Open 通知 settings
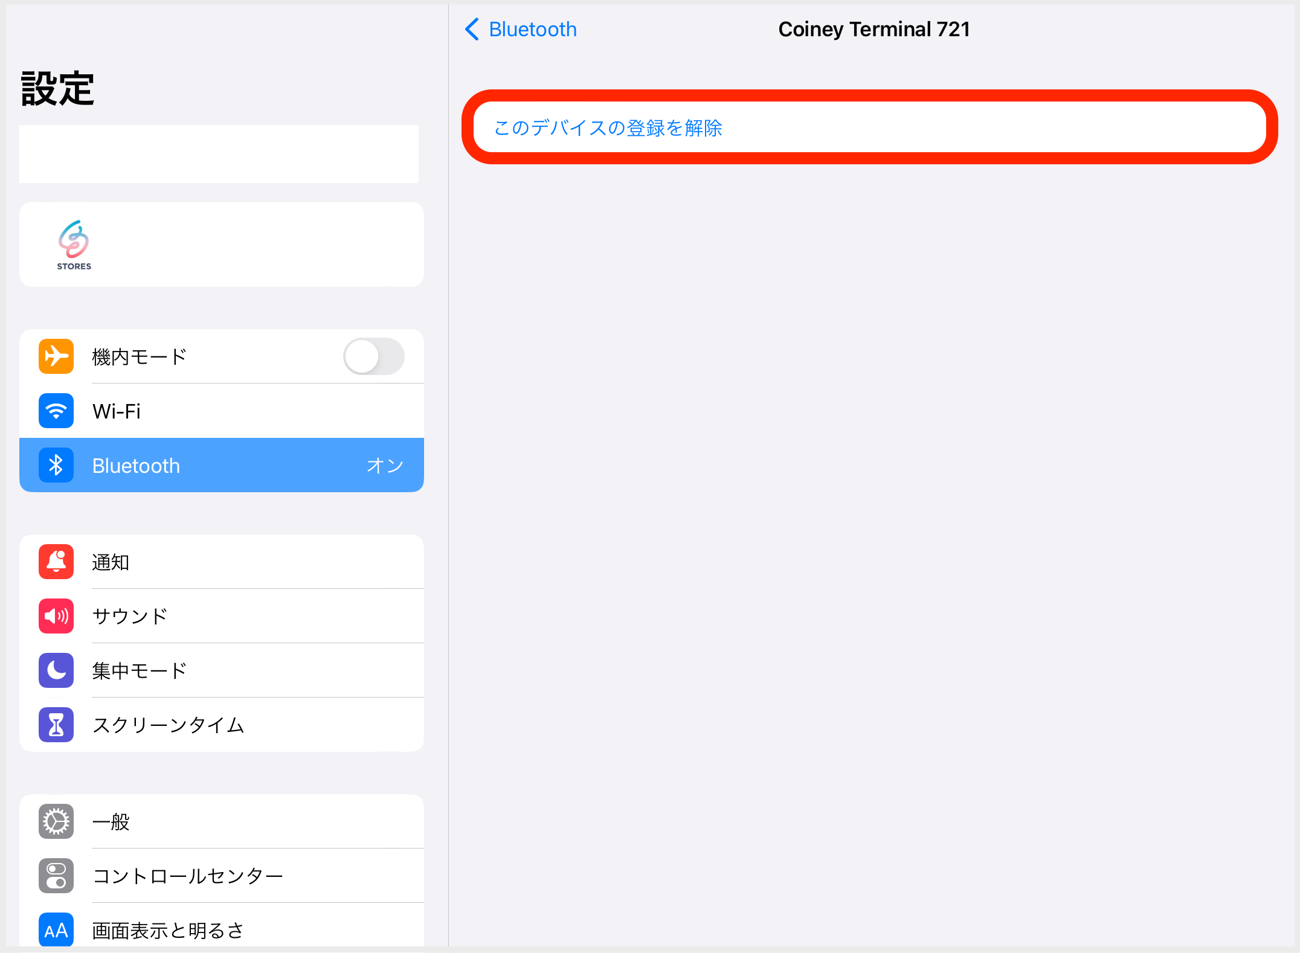This screenshot has height=953, width=1300. [222, 562]
